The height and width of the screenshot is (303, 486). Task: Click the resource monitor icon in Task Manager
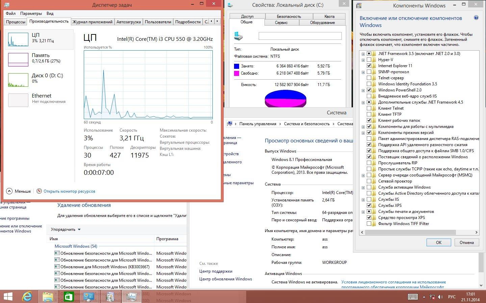pyautogui.click(x=39, y=191)
